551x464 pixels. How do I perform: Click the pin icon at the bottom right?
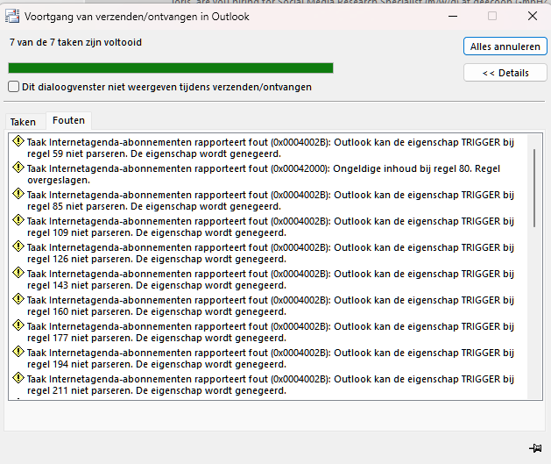coord(535,448)
